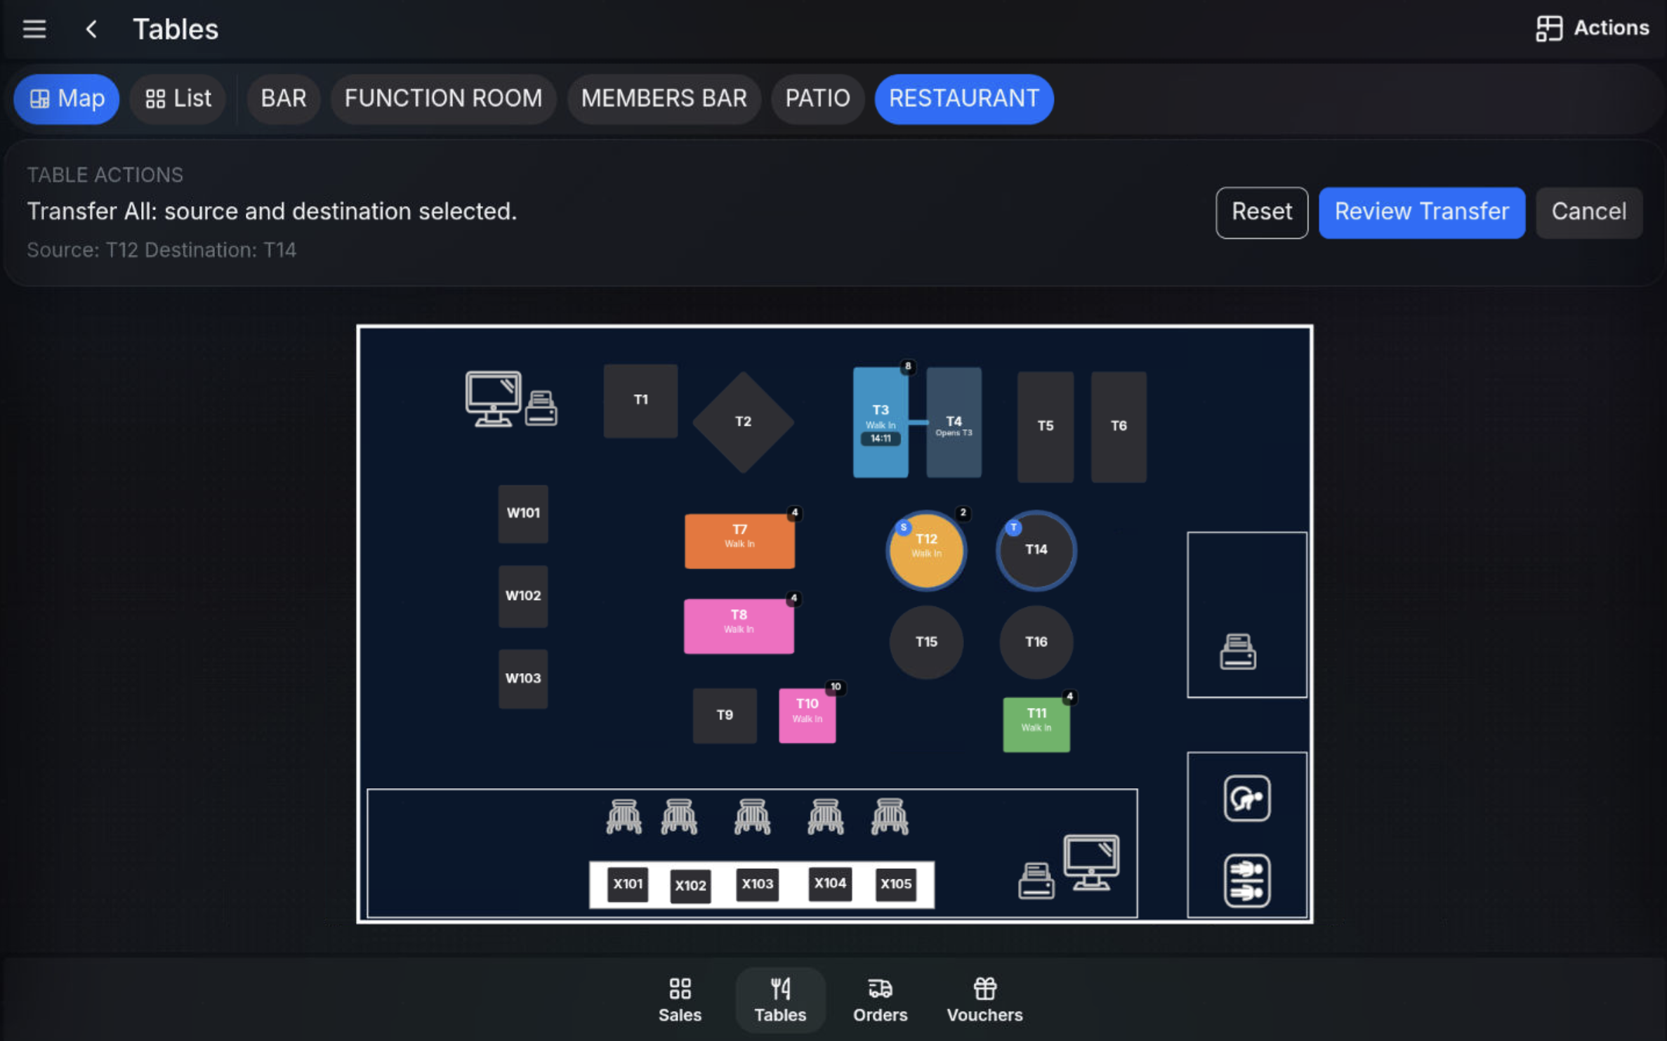
Task: Open the Tables bottom tab
Action: click(780, 1000)
